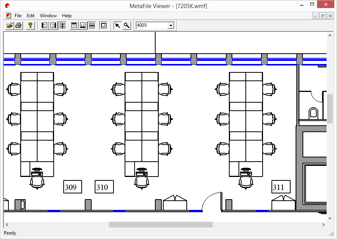
Task: Open the File menu
Action: tap(17, 16)
